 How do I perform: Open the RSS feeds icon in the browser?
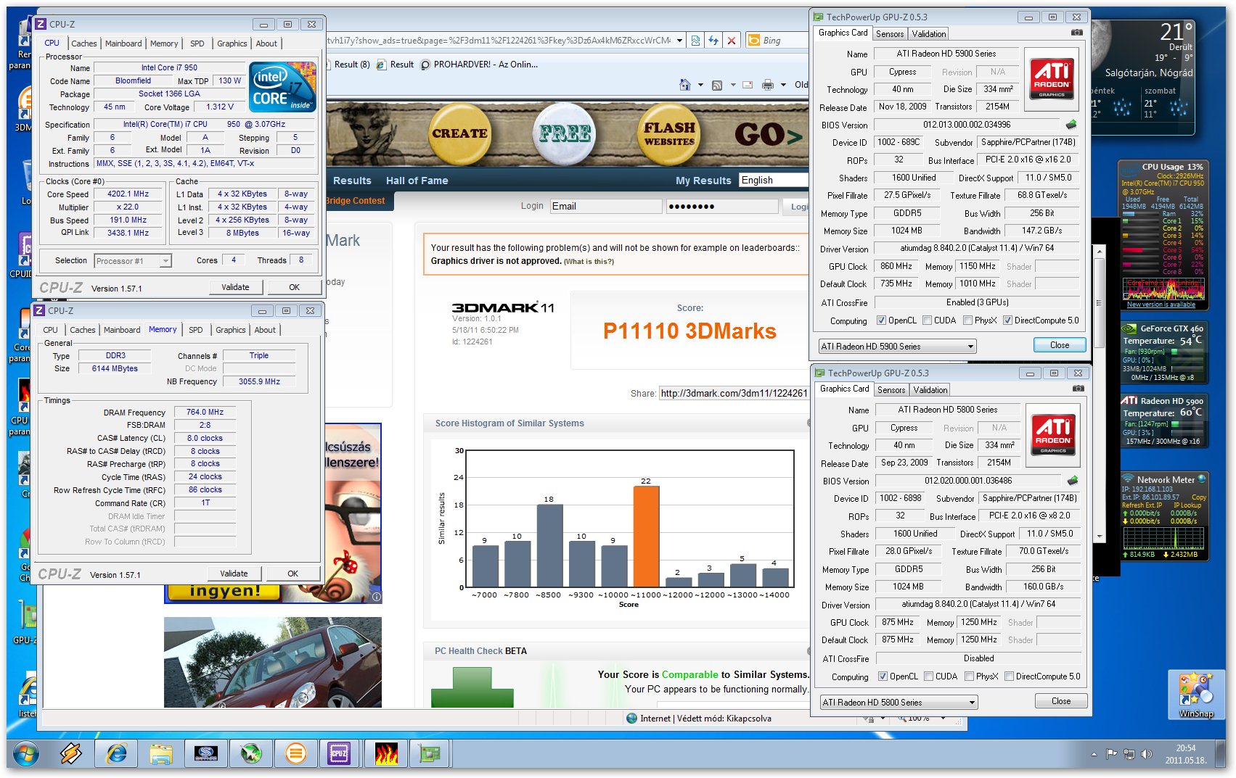tap(717, 85)
